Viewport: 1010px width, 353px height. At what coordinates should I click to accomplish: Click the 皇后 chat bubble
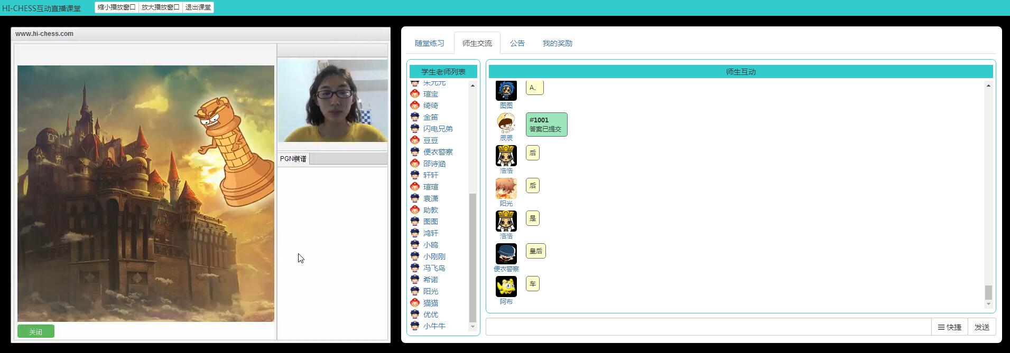pyautogui.click(x=536, y=251)
